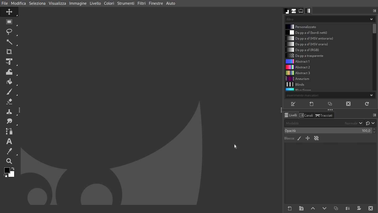This screenshot has width=378, height=213.
Task: Create a new layer group
Action: coord(301,208)
